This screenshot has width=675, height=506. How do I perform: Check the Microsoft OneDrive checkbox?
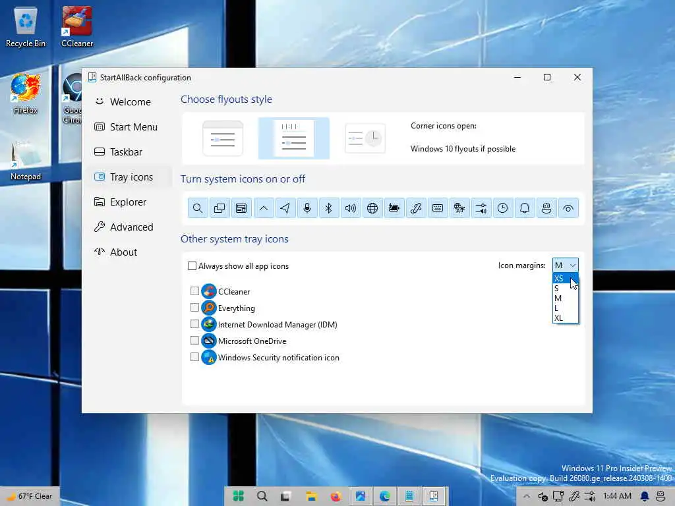click(x=194, y=341)
